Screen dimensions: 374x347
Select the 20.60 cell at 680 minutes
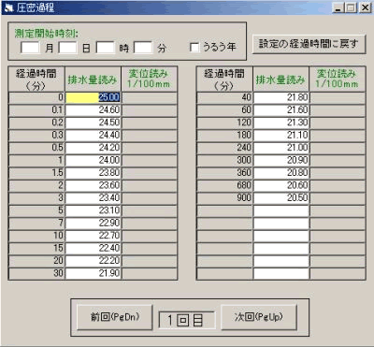pos(281,185)
